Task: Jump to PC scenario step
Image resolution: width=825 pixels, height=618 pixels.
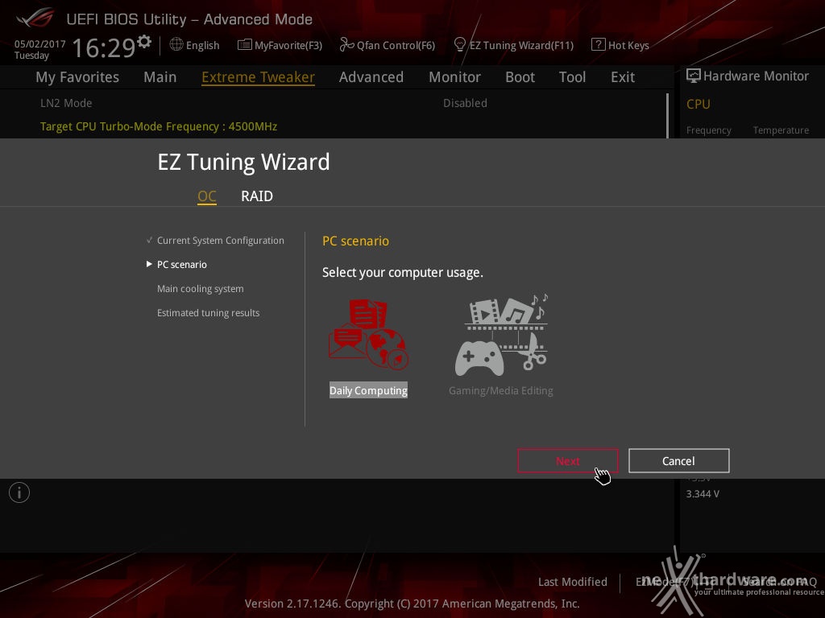Action: click(x=181, y=264)
